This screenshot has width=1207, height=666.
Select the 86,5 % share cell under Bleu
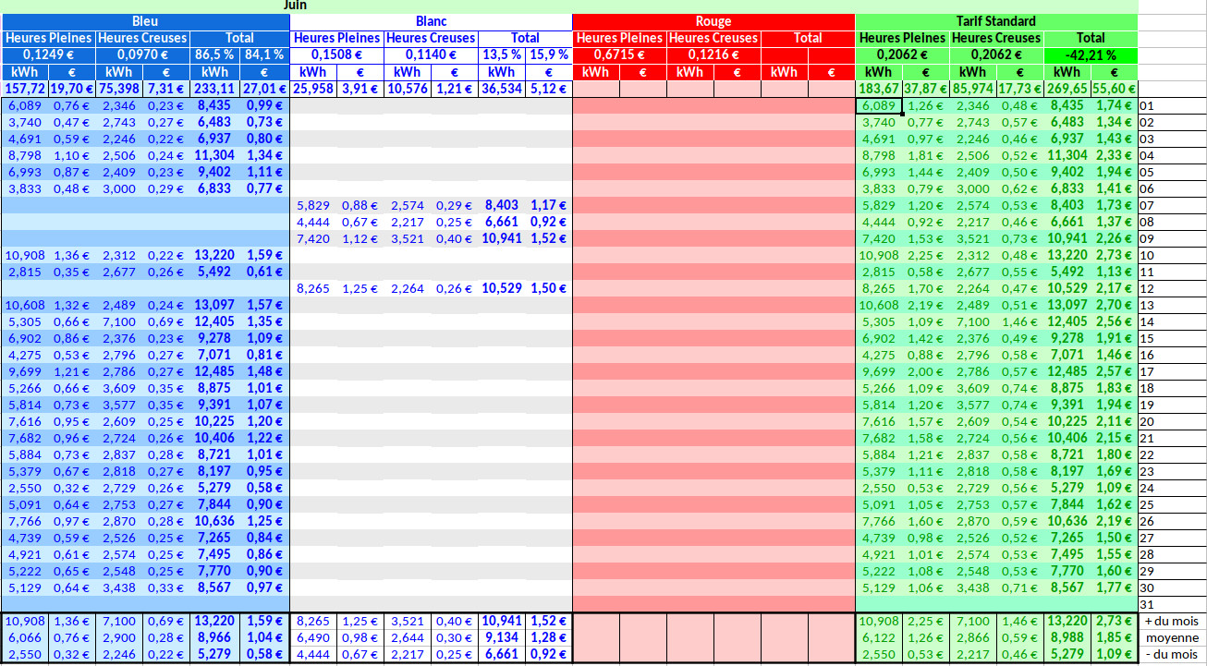click(x=214, y=55)
